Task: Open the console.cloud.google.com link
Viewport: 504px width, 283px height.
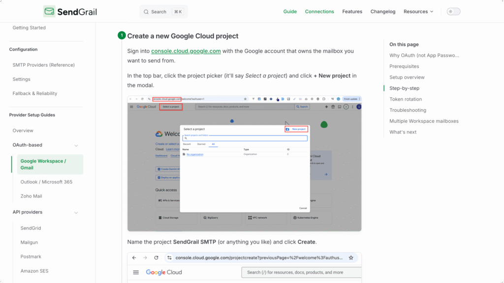Action: pyautogui.click(x=186, y=51)
